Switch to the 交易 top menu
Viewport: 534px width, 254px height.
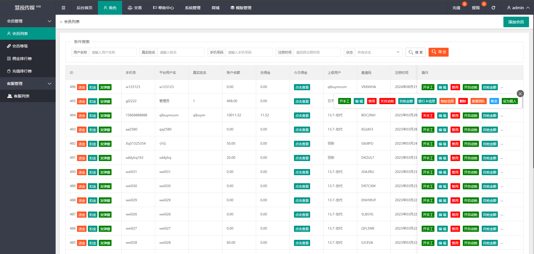tap(135, 8)
